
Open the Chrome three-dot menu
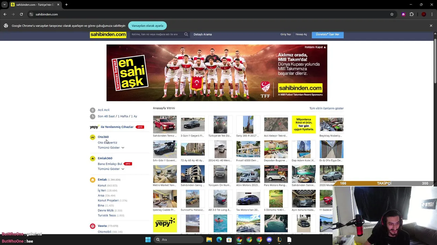(432, 14)
